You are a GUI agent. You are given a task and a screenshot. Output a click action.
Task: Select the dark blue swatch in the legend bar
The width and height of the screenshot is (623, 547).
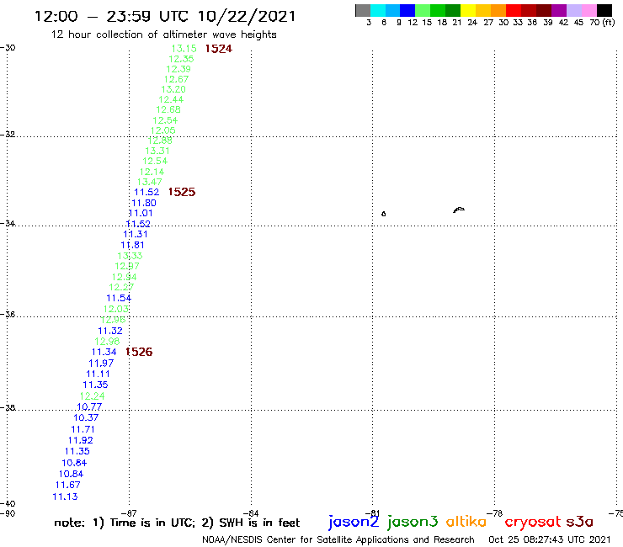pyautogui.click(x=407, y=10)
